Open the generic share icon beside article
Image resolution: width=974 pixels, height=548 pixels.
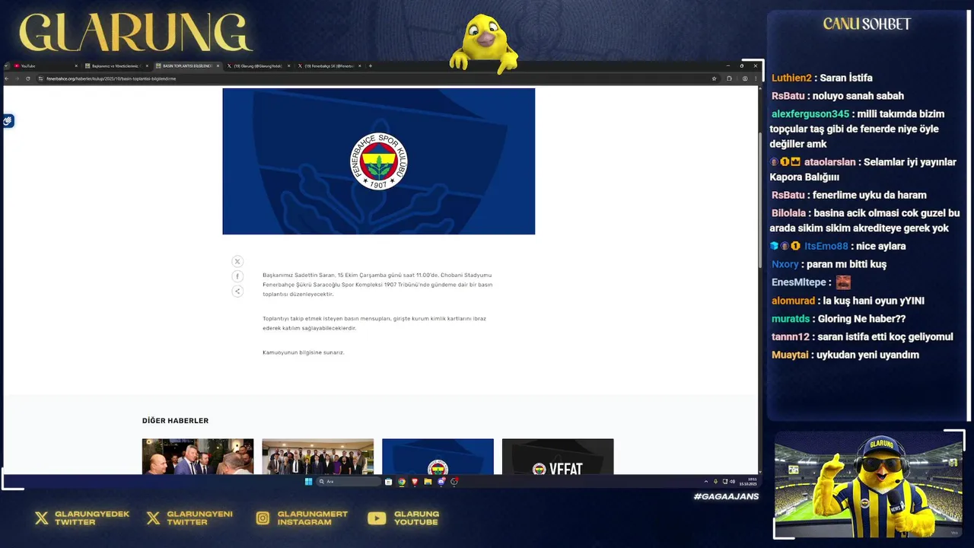pos(237,291)
